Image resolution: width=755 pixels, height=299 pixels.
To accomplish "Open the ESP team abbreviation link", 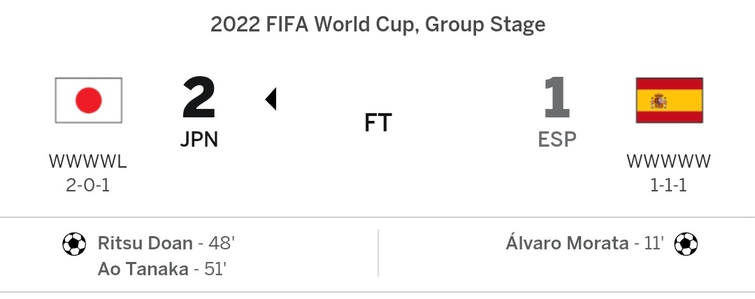I will (557, 140).
